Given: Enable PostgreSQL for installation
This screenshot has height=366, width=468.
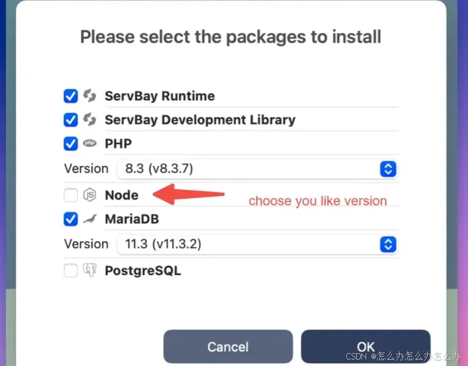Looking at the screenshot, I should [x=70, y=270].
